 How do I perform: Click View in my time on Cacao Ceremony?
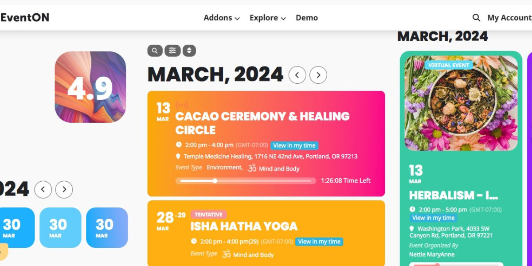294,145
